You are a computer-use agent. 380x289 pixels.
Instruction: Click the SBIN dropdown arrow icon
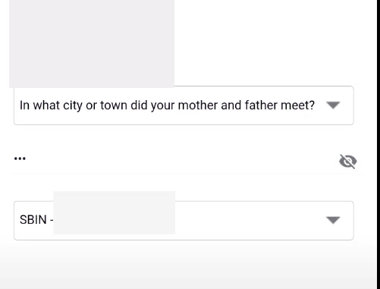tap(333, 220)
